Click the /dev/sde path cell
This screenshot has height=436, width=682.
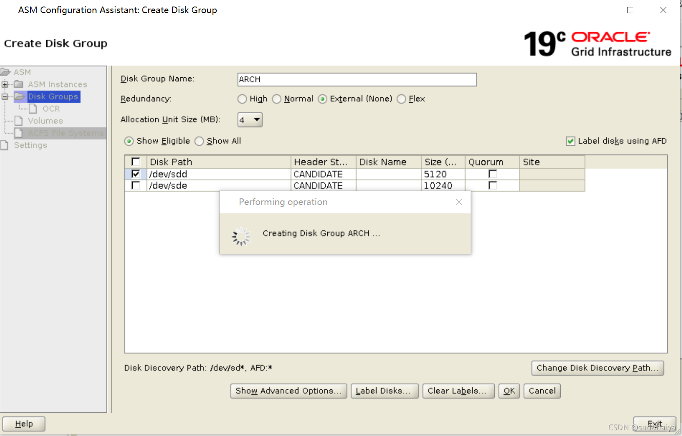click(x=219, y=186)
